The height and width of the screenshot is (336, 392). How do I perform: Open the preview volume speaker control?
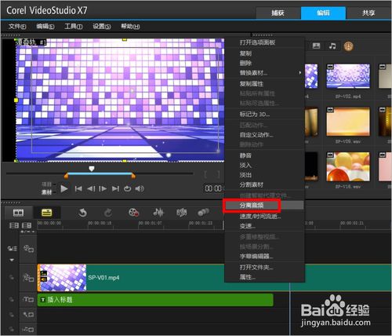(140, 188)
